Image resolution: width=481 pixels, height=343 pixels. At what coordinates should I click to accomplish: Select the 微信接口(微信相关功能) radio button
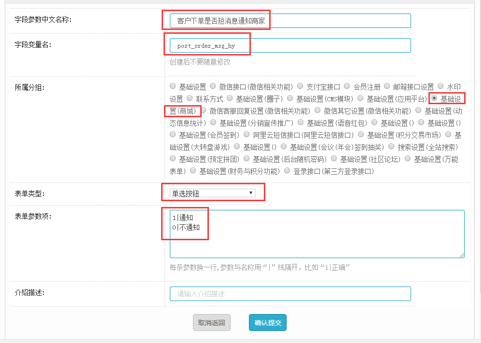click(x=213, y=87)
